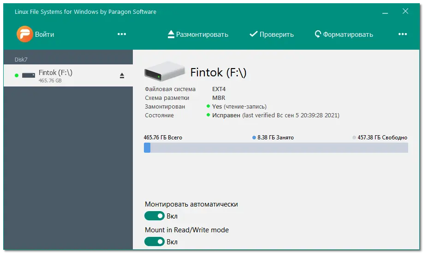
Task: Click the blue used-space segment of the bar
Action: (x=147, y=148)
